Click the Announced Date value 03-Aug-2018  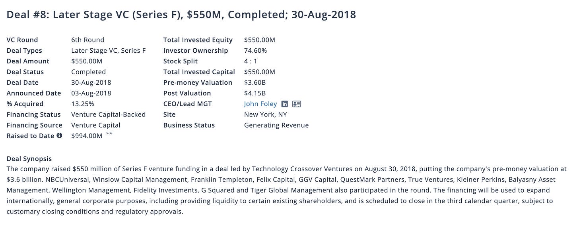click(91, 93)
